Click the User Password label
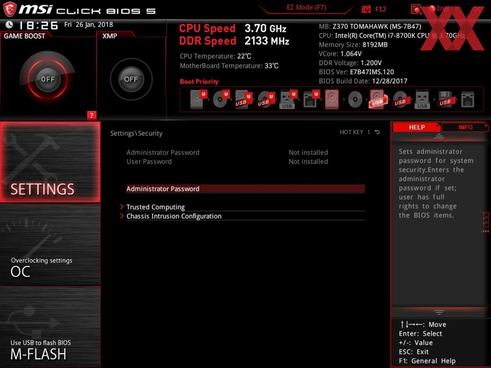This screenshot has height=368, width=491. (x=149, y=162)
